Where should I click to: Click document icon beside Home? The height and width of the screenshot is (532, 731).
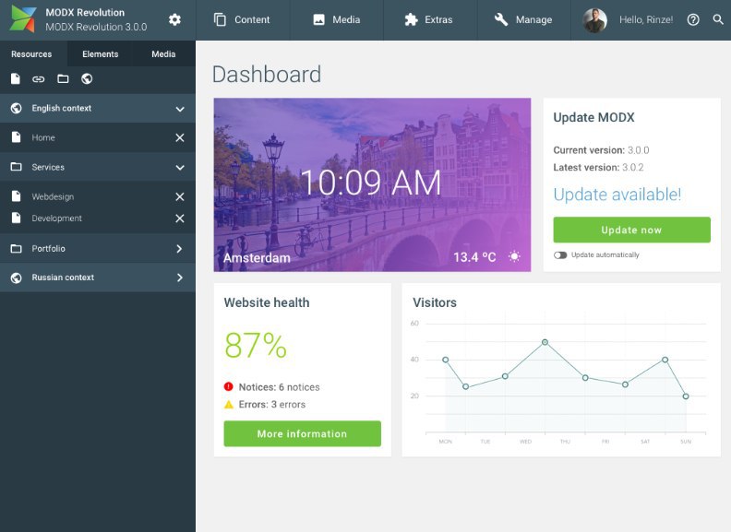click(17, 137)
